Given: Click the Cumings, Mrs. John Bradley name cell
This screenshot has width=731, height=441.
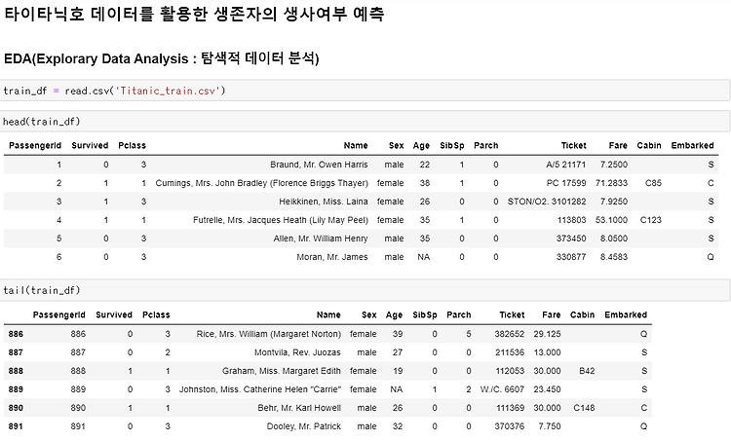Looking at the screenshot, I should (261, 183).
